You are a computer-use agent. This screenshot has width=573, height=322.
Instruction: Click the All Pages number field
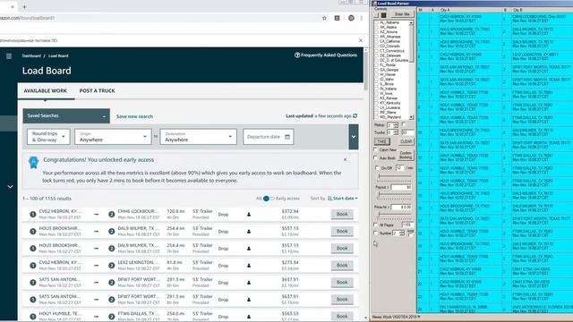tap(407, 225)
